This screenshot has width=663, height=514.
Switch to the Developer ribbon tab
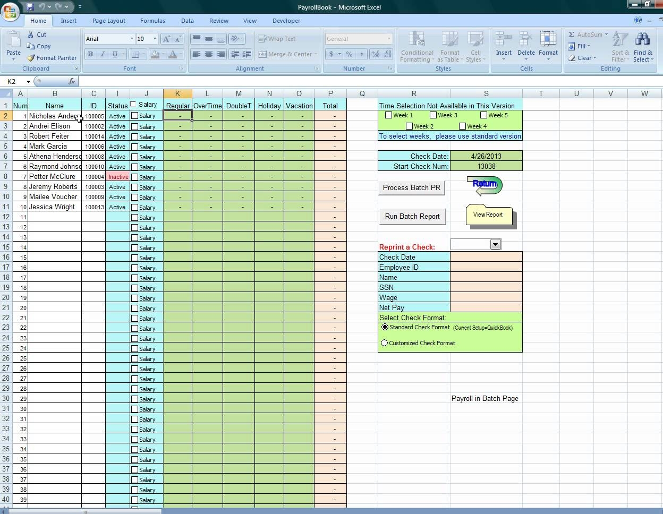click(286, 21)
